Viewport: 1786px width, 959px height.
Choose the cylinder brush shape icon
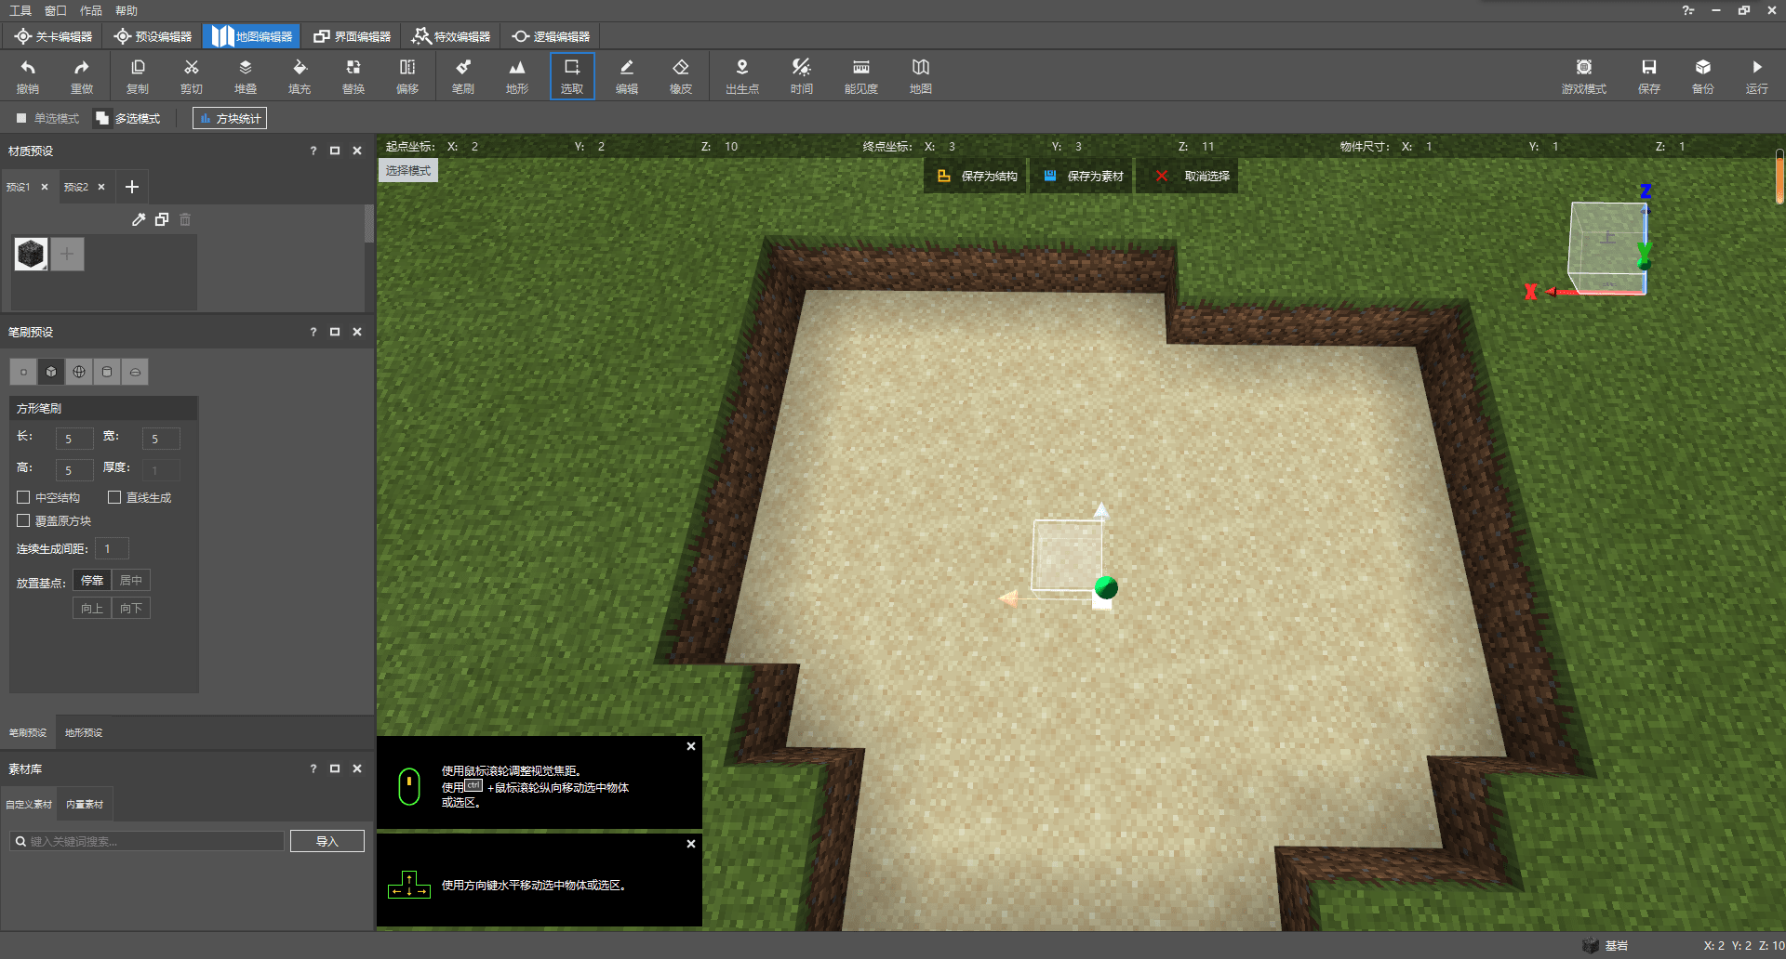click(107, 372)
